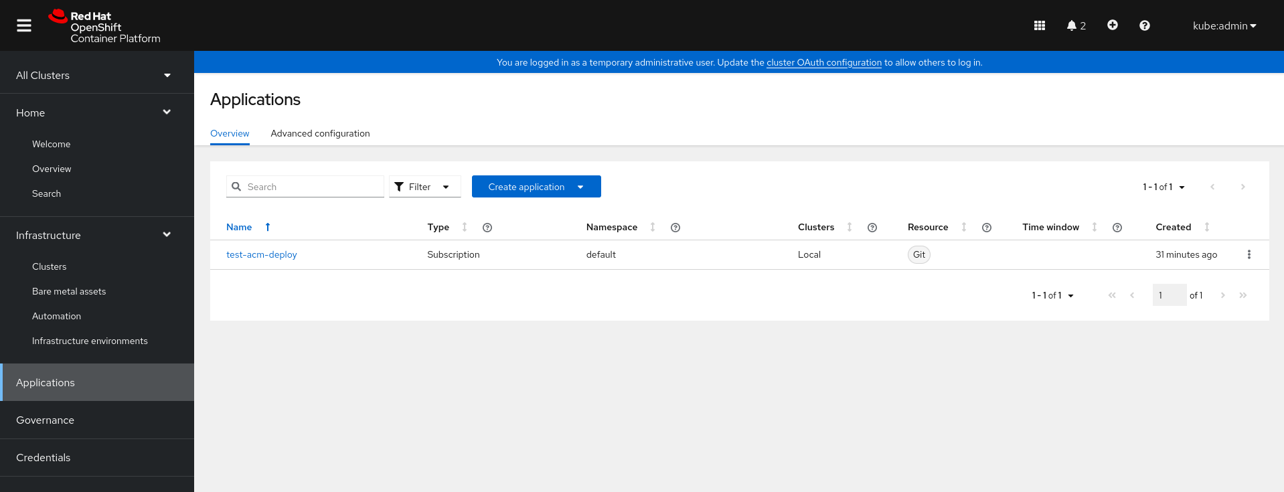The width and height of the screenshot is (1284, 492).
Task: Open the test-acm-deploy application link
Action: [x=261, y=254]
